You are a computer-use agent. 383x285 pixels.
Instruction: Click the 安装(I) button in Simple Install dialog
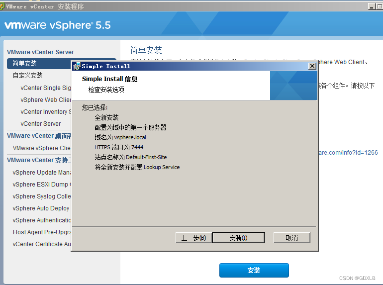(x=238, y=238)
